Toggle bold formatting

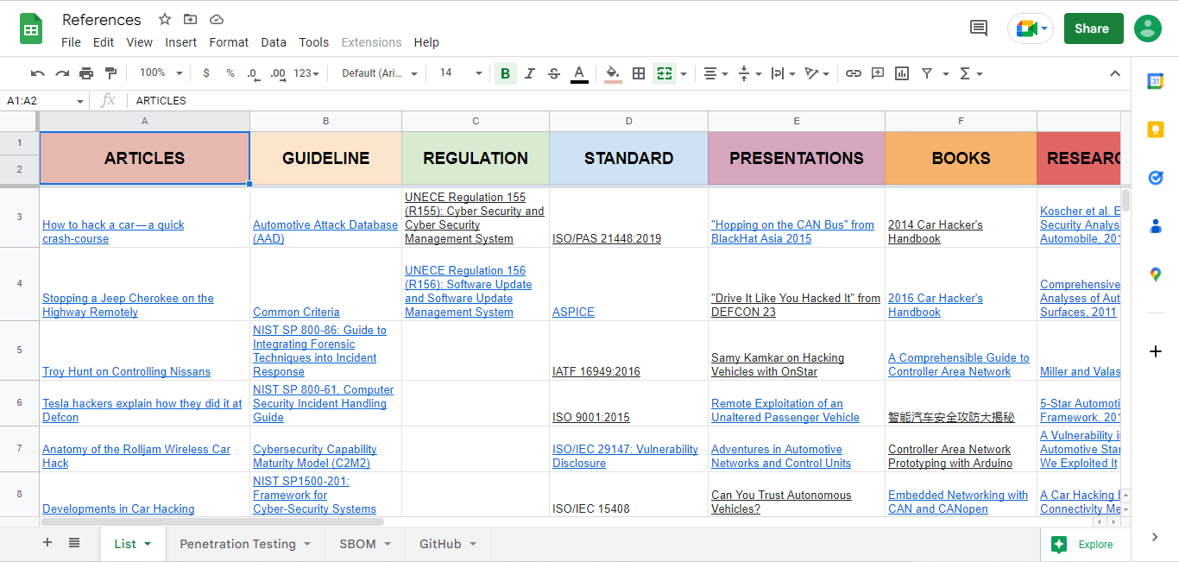click(x=505, y=73)
